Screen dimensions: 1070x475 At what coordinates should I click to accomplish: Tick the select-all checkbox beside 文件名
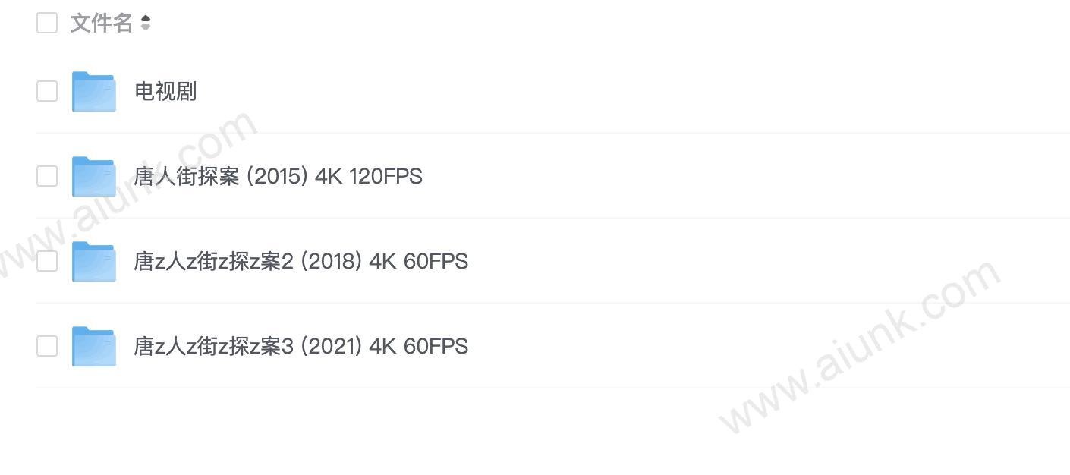pyautogui.click(x=47, y=23)
